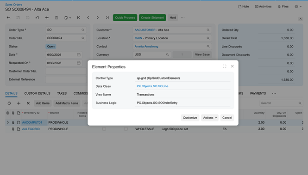The image size is (308, 175).
Task: Go to next record
Action: pyautogui.click(x=98, y=18)
